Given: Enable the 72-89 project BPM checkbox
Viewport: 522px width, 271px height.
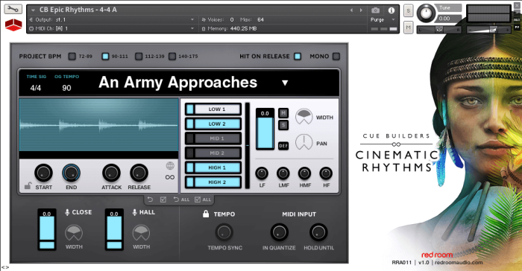Looking at the screenshot, I should (72, 56).
